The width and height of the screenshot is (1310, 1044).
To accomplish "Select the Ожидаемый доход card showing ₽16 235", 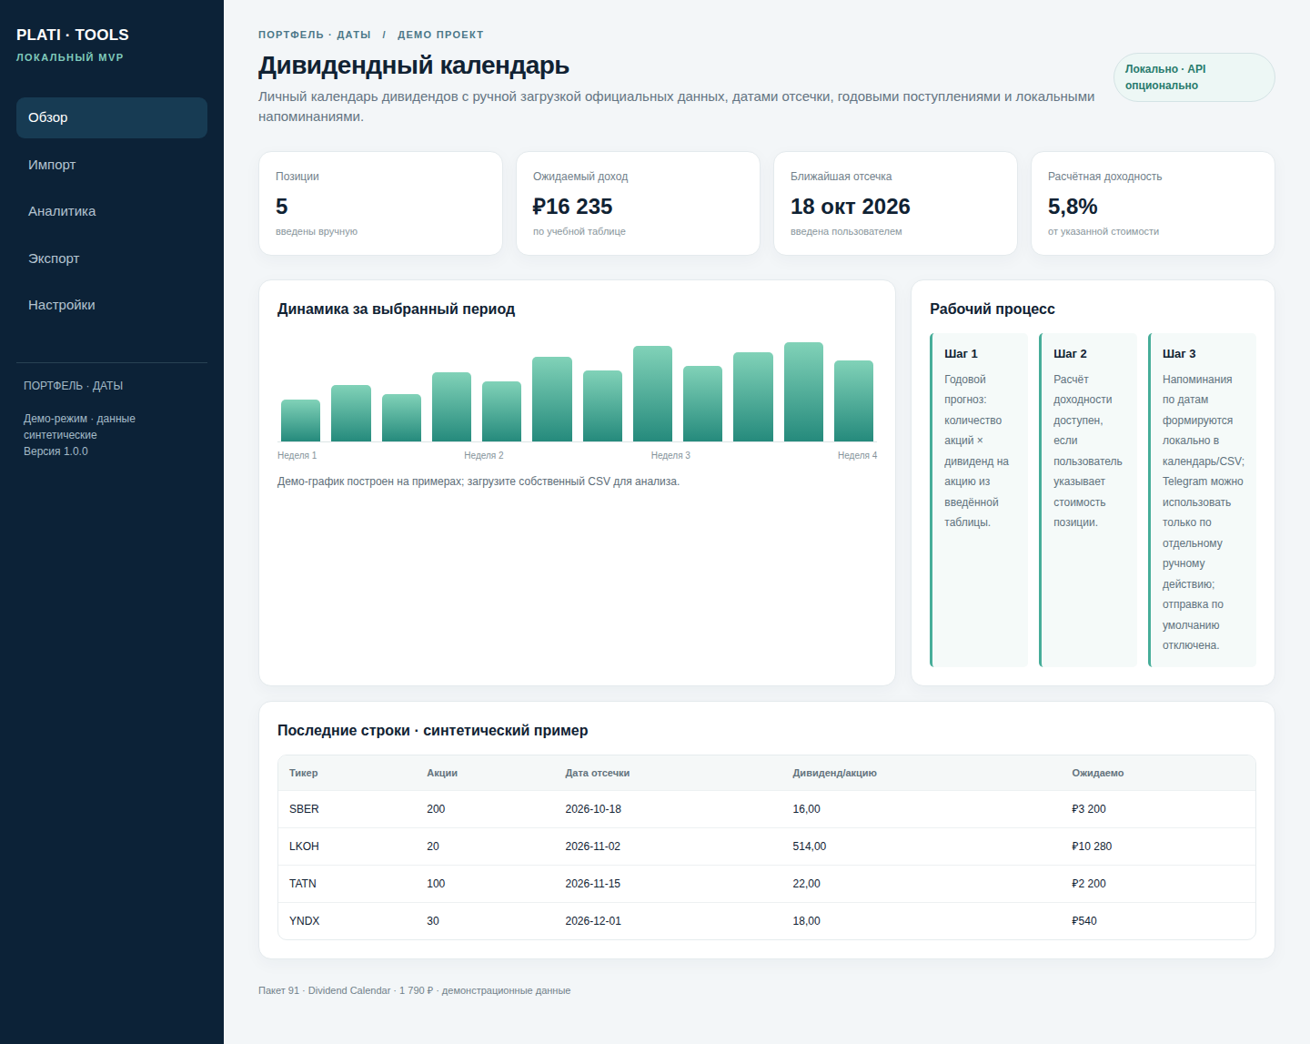I will tap(638, 204).
